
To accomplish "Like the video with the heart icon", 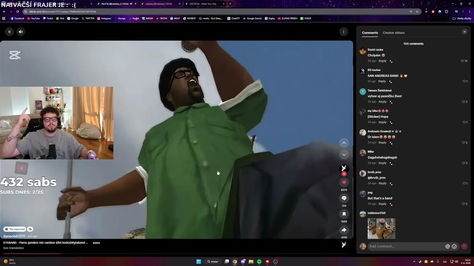I will click(x=344, y=182).
